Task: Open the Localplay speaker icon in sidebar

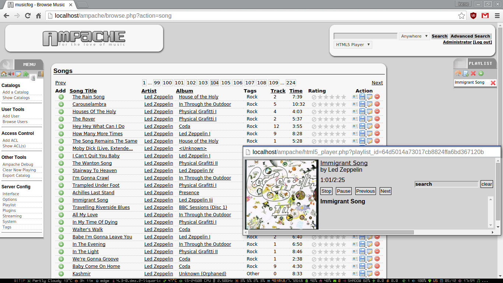Action: click(11, 74)
